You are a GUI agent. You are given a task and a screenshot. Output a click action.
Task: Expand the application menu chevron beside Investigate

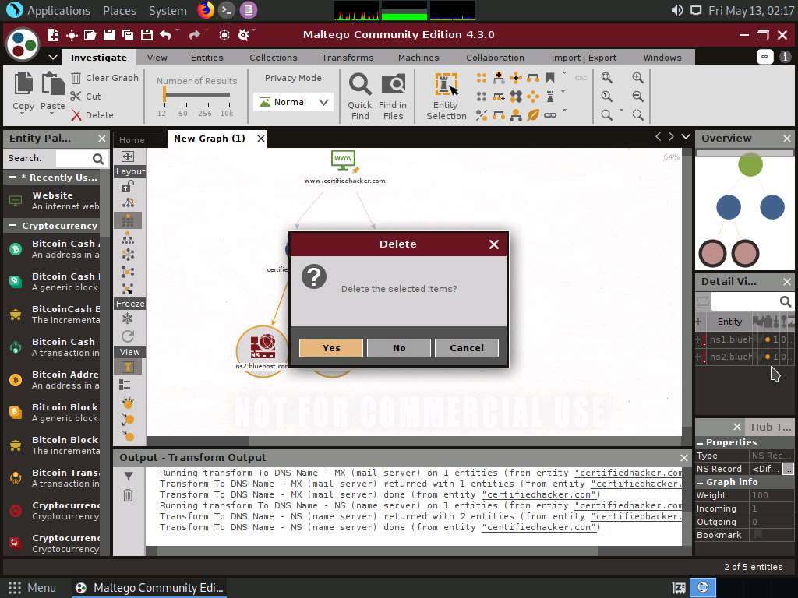click(x=52, y=57)
